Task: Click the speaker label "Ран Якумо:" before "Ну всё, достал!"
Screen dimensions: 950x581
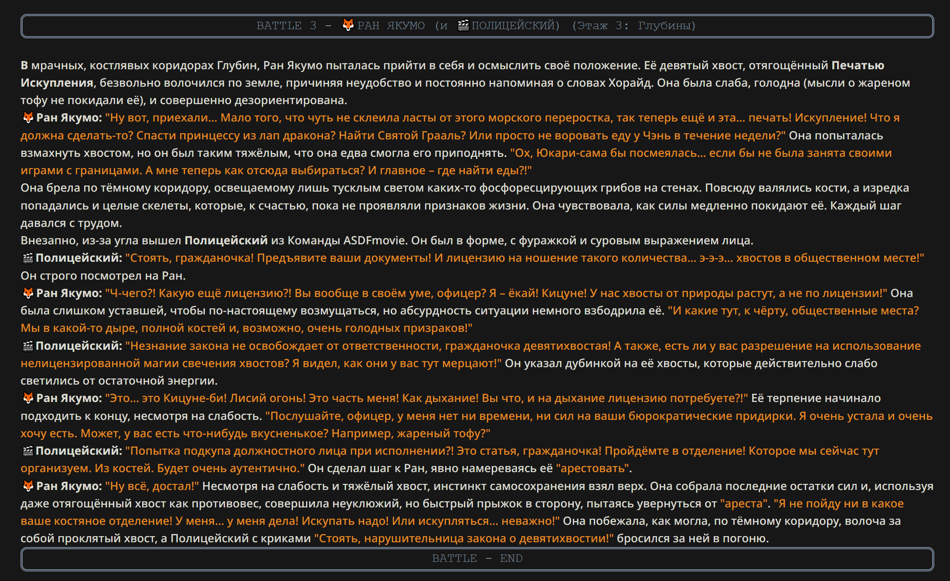Action: 69,486
